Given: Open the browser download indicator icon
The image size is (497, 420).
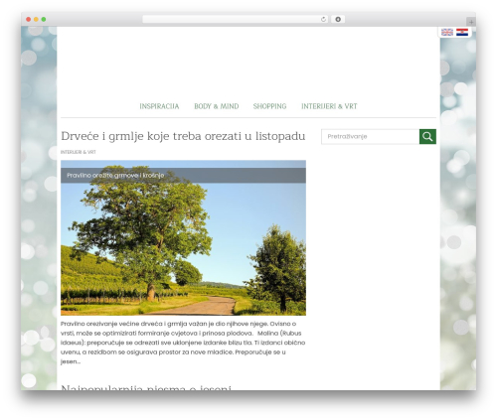Looking at the screenshot, I should 338,19.
